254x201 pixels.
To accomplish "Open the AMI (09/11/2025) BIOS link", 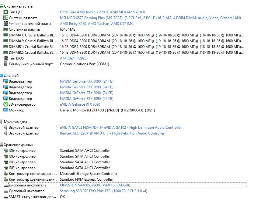I will click(74, 58).
